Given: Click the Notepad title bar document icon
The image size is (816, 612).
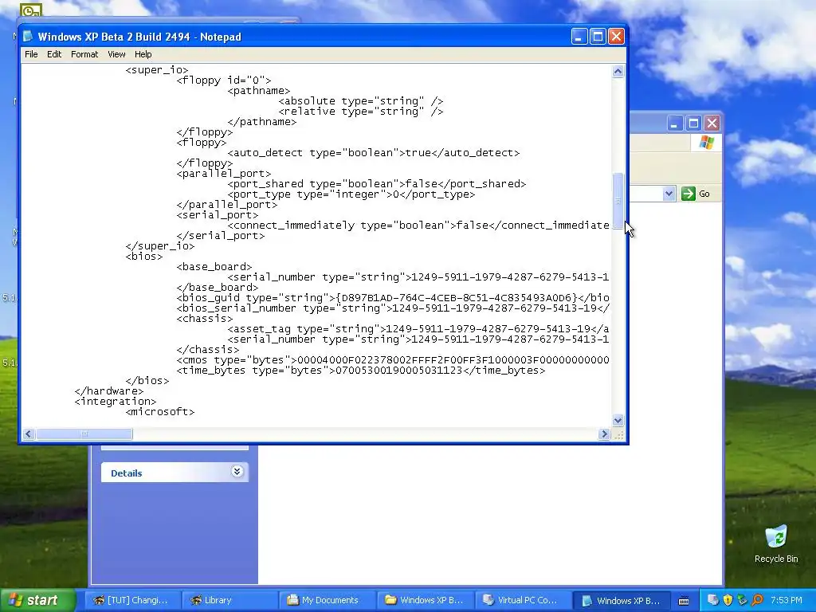Looking at the screenshot, I should pos(28,37).
